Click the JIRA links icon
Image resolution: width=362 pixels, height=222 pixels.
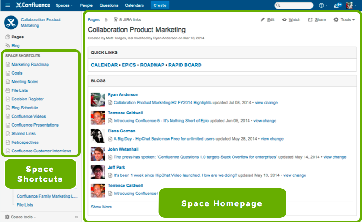116,19
